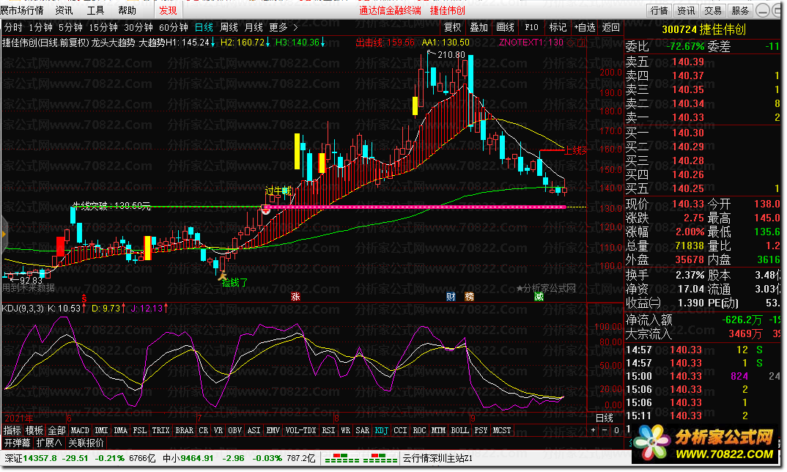Click the 买一 140.30 bid row
Screen dimensions: 787x472
(x=703, y=133)
